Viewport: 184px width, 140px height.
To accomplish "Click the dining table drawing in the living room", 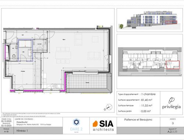I will (63, 55).
